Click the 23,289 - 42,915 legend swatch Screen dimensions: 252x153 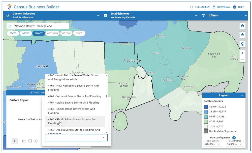coord(206,112)
